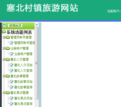121x107 pixels.
Task: Open the 塞北人文管理 folder link
Action: 19,59
